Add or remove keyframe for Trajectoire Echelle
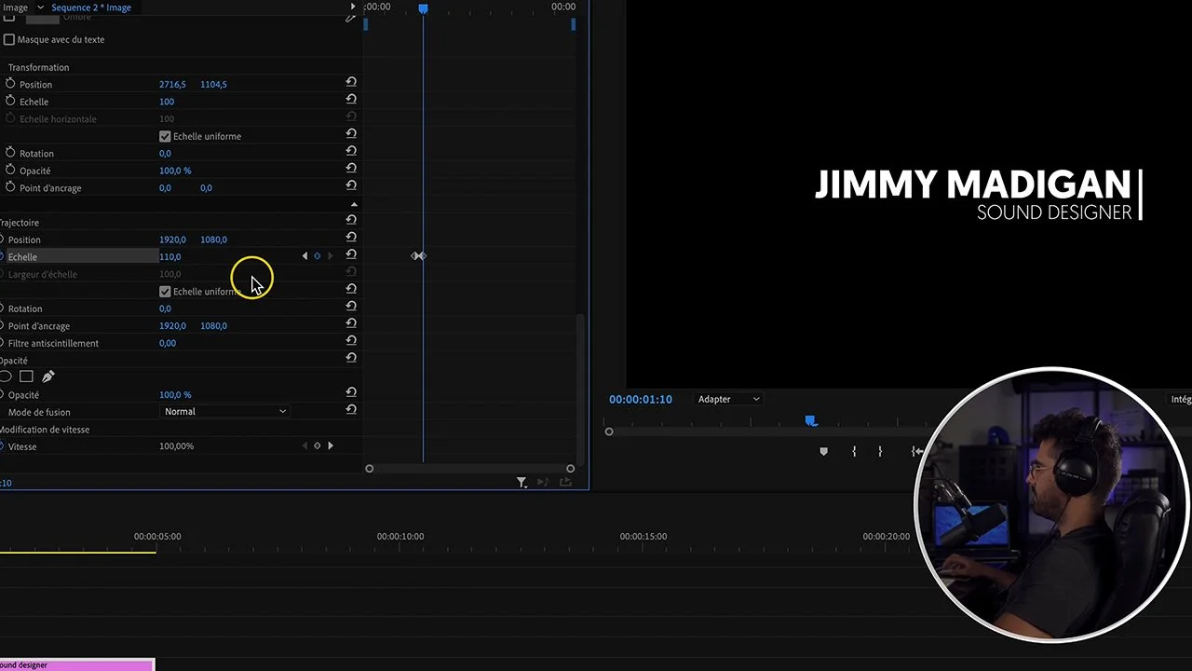Viewport: 1192px width, 671px height. click(x=317, y=256)
